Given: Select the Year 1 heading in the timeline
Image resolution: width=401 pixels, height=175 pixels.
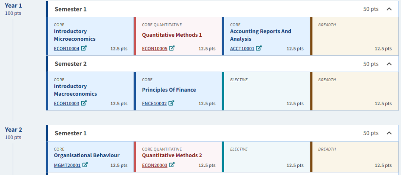Looking at the screenshot, I should pos(13,6).
